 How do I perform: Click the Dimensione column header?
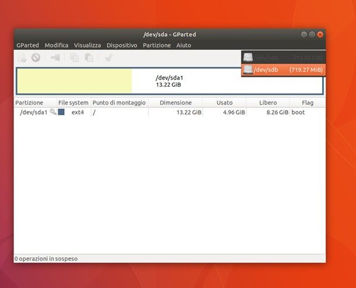pyautogui.click(x=176, y=102)
